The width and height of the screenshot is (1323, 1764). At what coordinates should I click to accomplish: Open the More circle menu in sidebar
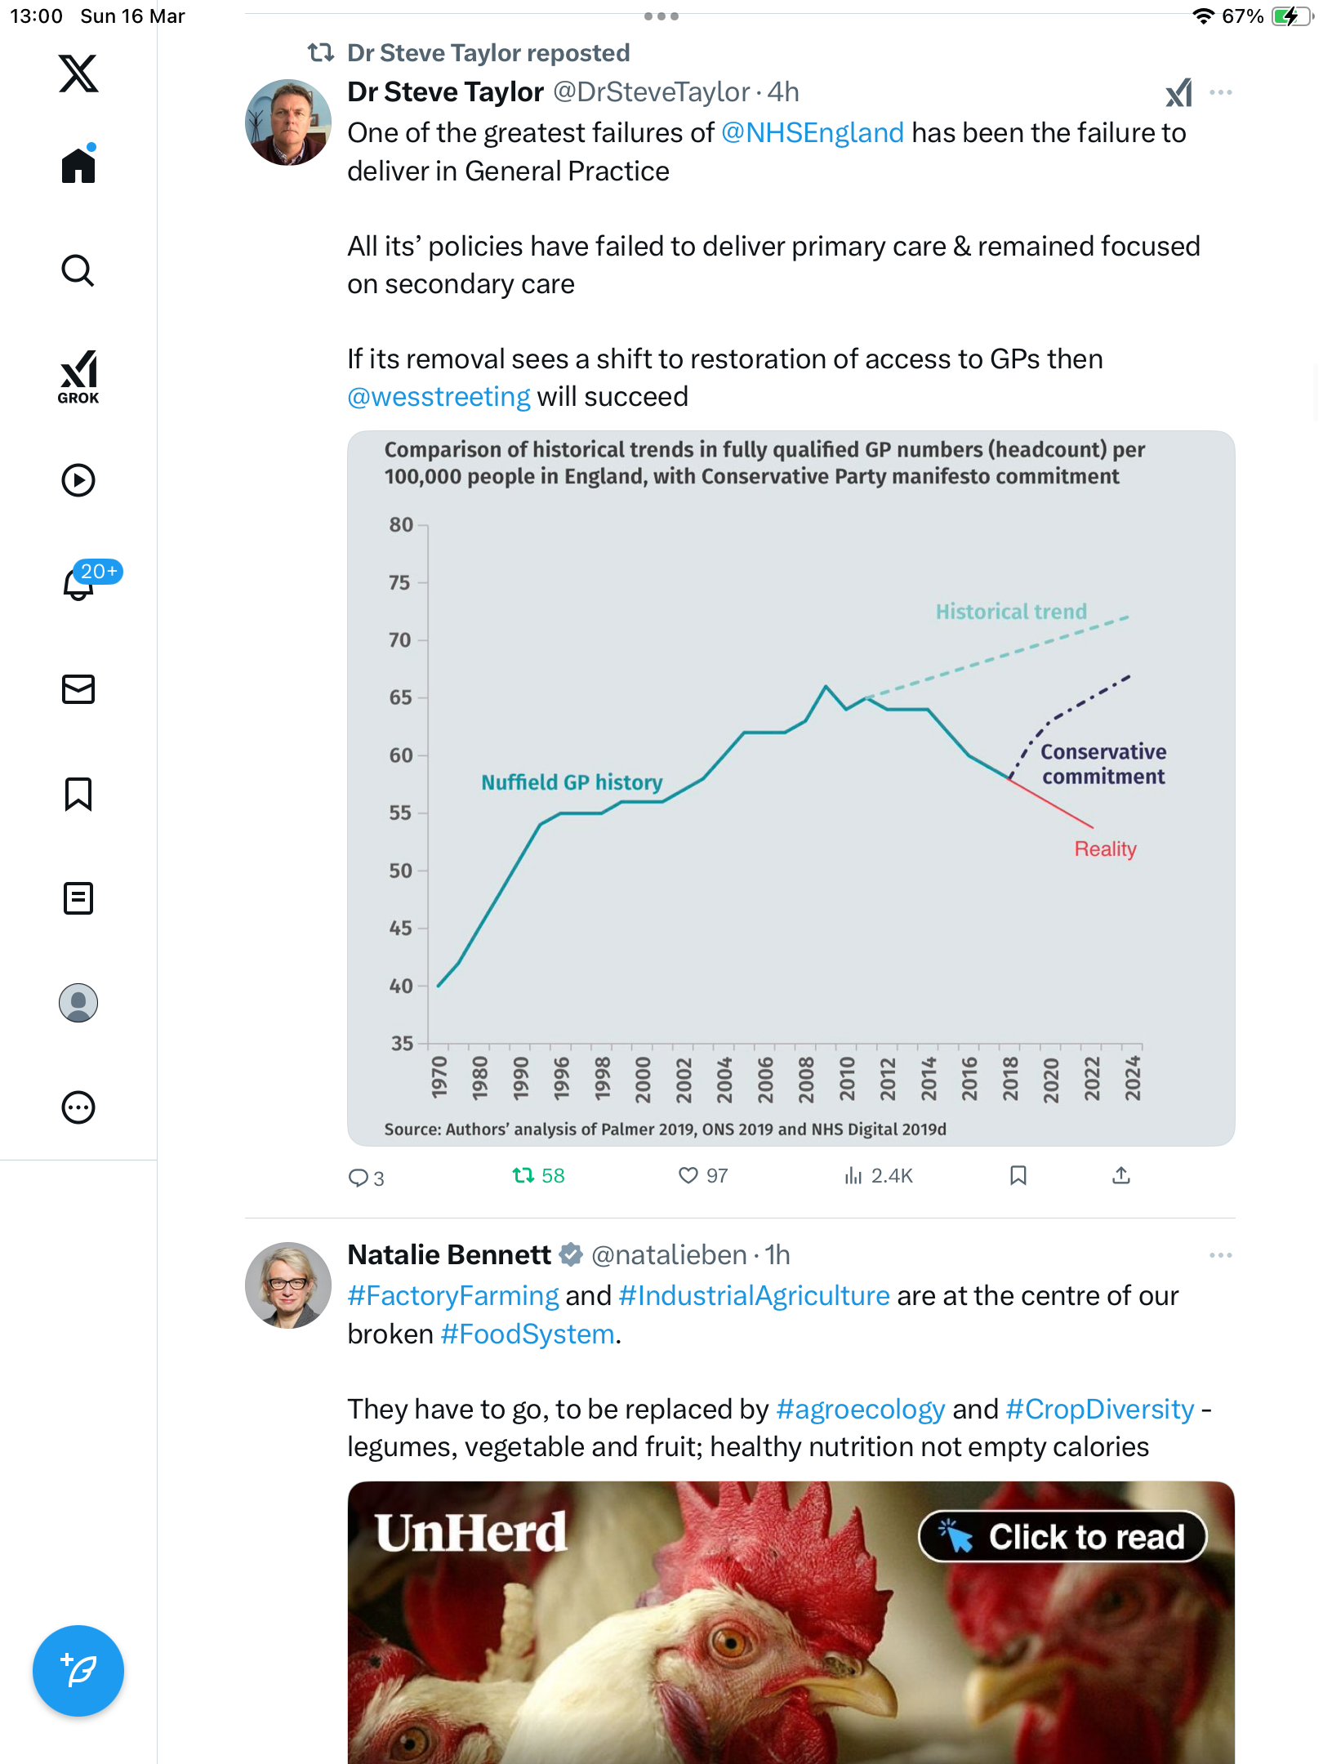point(78,1107)
